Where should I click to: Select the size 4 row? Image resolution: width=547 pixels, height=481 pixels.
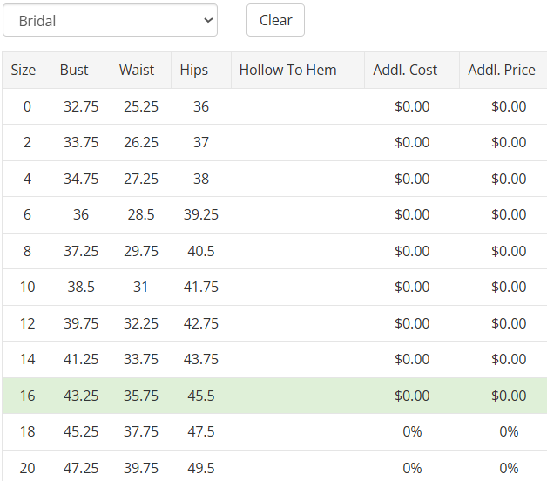tap(274, 179)
